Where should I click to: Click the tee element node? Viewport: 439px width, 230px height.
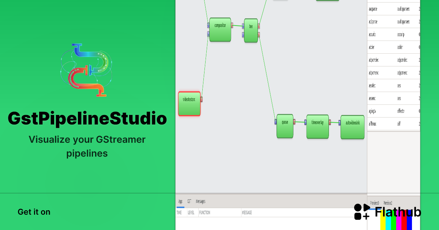coord(251,31)
